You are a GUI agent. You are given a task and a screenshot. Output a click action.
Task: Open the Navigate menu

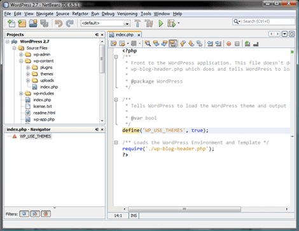pos(45,14)
